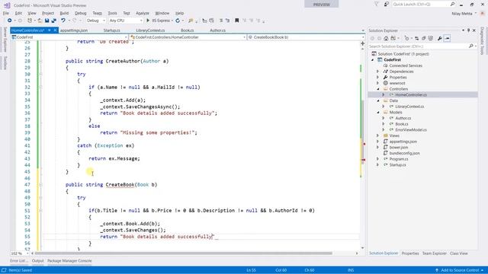Expand the Dependencies node
This screenshot has height=274, width=488.
click(x=378, y=72)
